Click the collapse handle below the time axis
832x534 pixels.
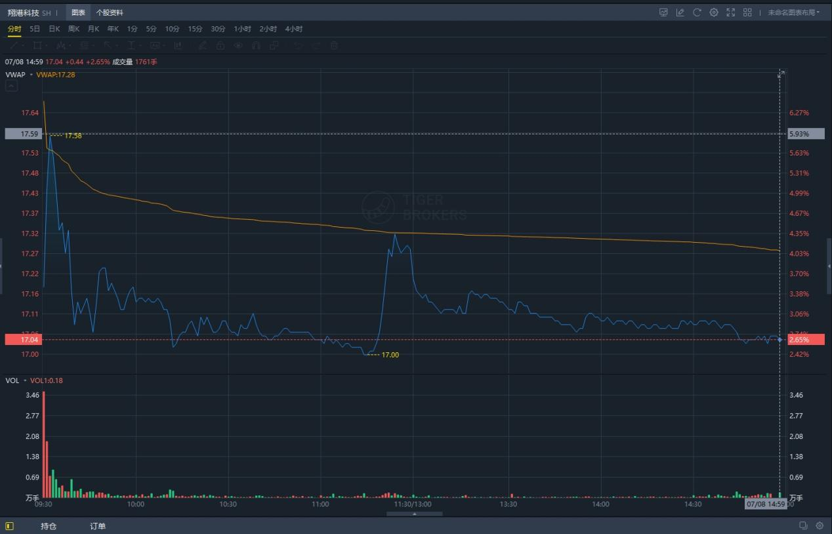tap(414, 514)
